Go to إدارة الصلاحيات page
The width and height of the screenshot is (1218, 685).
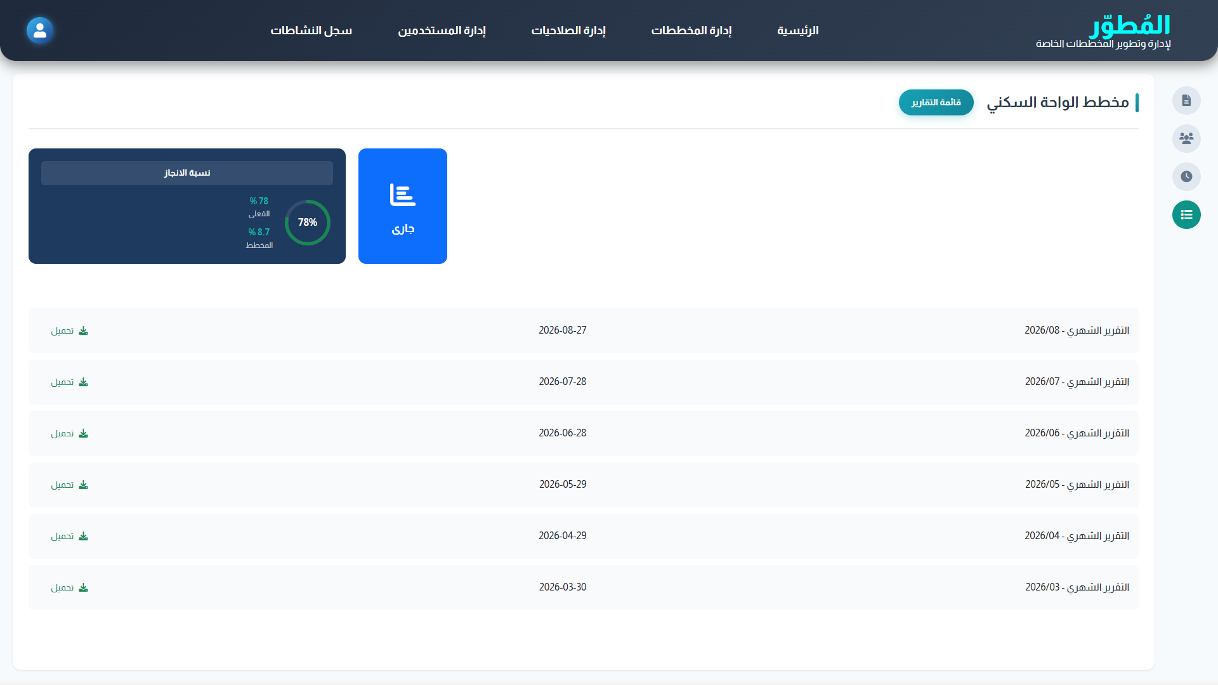tap(568, 30)
